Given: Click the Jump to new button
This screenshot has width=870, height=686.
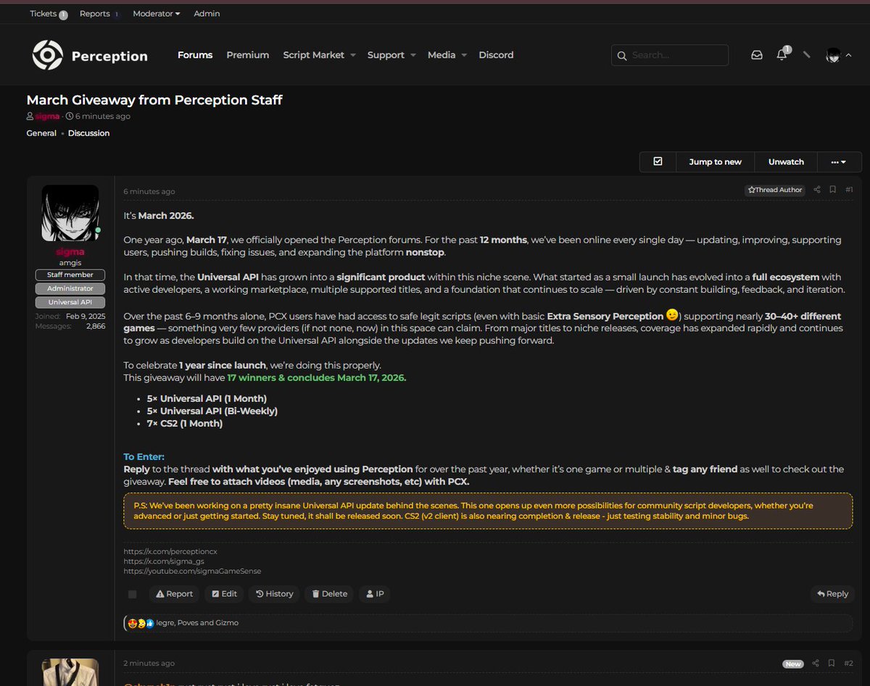Looking at the screenshot, I should tap(715, 162).
